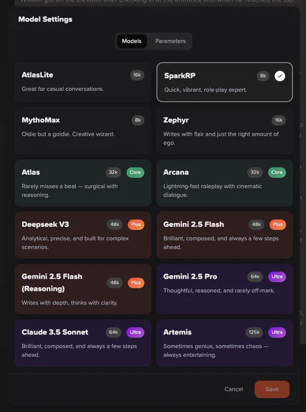Click the 125k context badge on Artemis

click(x=254, y=333)
